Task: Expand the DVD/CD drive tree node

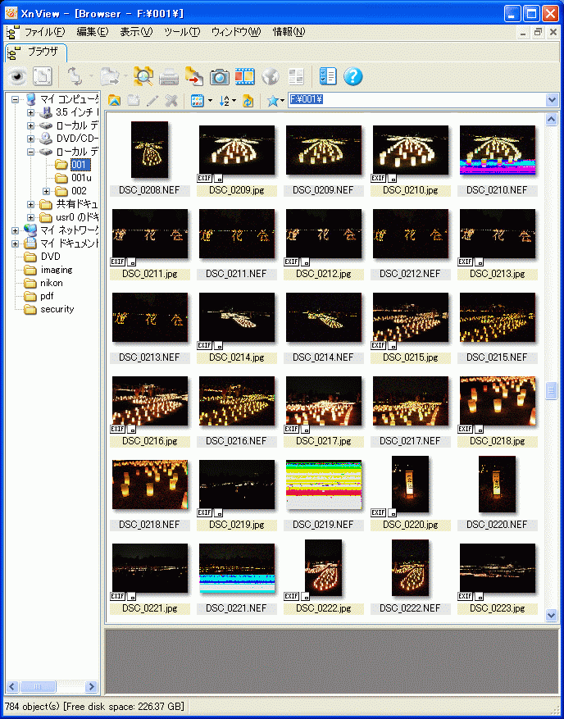Action: (31, 139)
